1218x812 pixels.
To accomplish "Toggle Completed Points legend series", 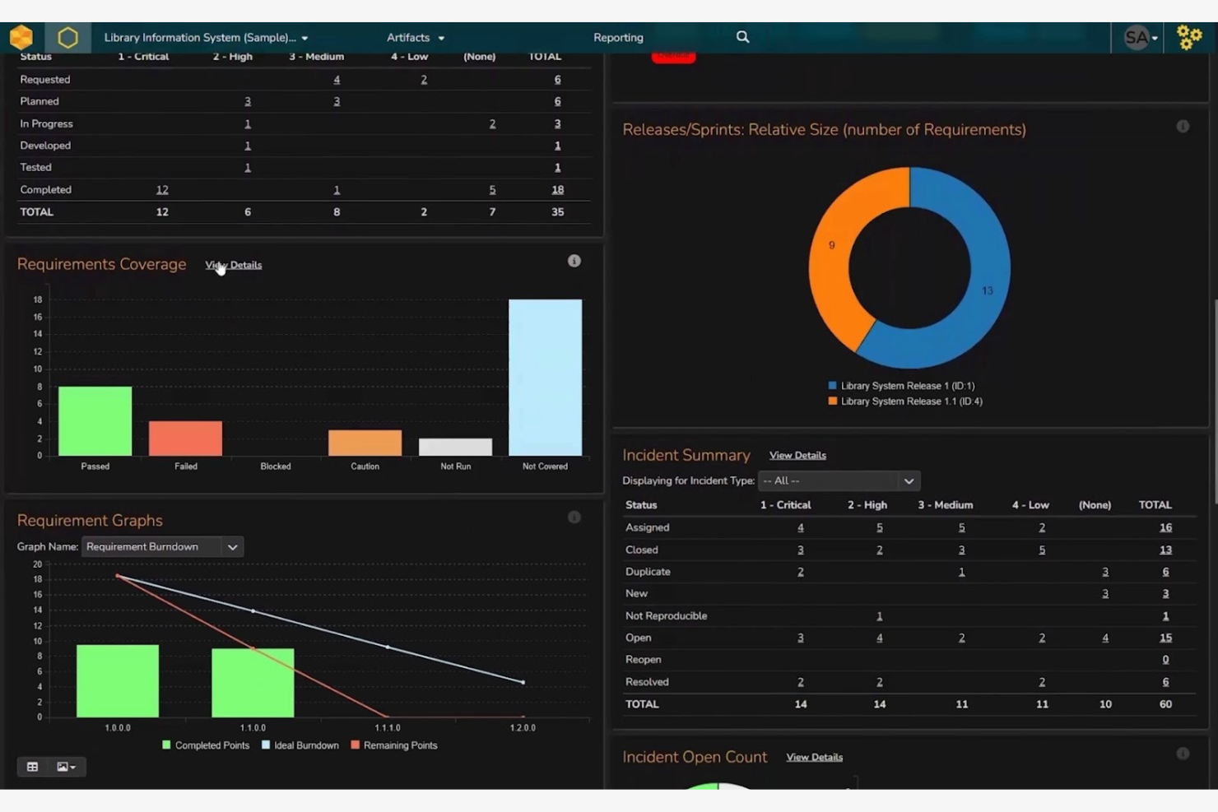I will [206, 745].
